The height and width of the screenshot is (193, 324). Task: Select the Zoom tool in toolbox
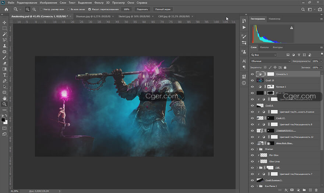coord(4,104)
